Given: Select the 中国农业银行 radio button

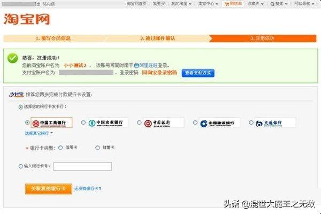Looking at the screenshot, I should (x=83, y=123).
